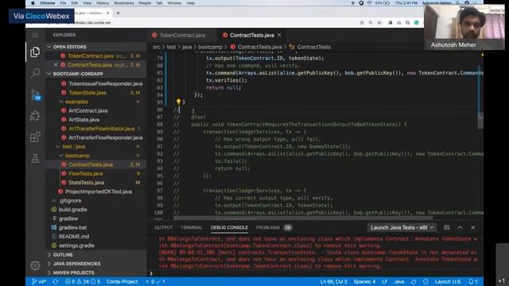The height and width of the screenshot is (286, 509).
Task: Open the History menu in menu bar
Action: point(103,3)
